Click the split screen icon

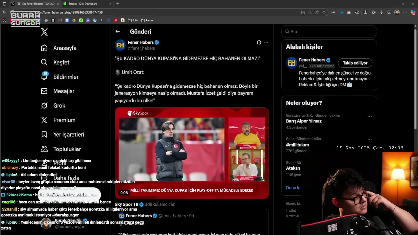(365, 12)
